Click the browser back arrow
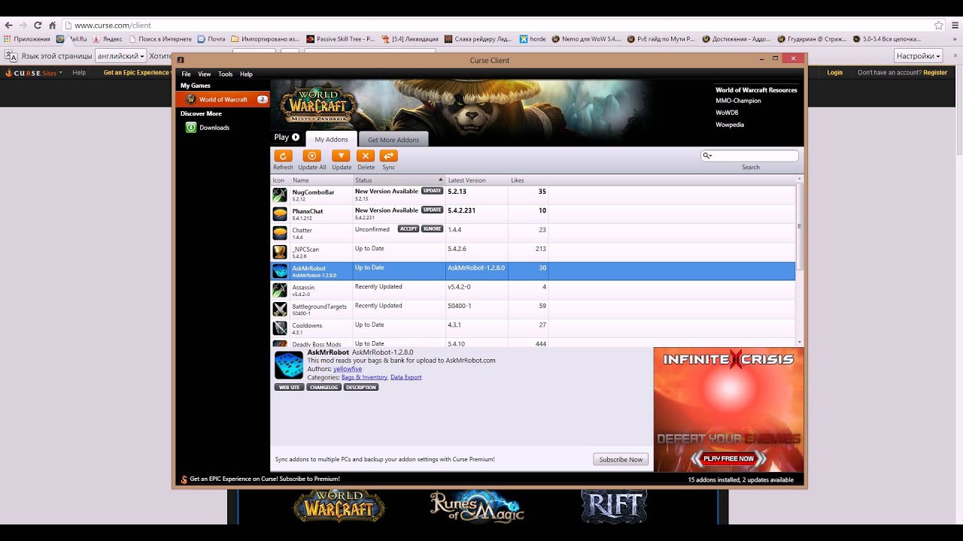This screenshot has width=963, height=541. 8,25
